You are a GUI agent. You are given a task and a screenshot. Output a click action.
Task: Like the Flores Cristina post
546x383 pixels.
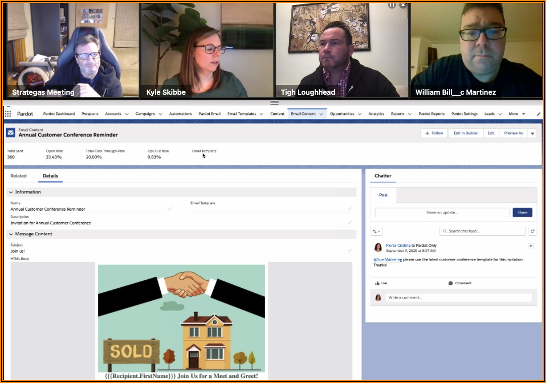point(381,283)
